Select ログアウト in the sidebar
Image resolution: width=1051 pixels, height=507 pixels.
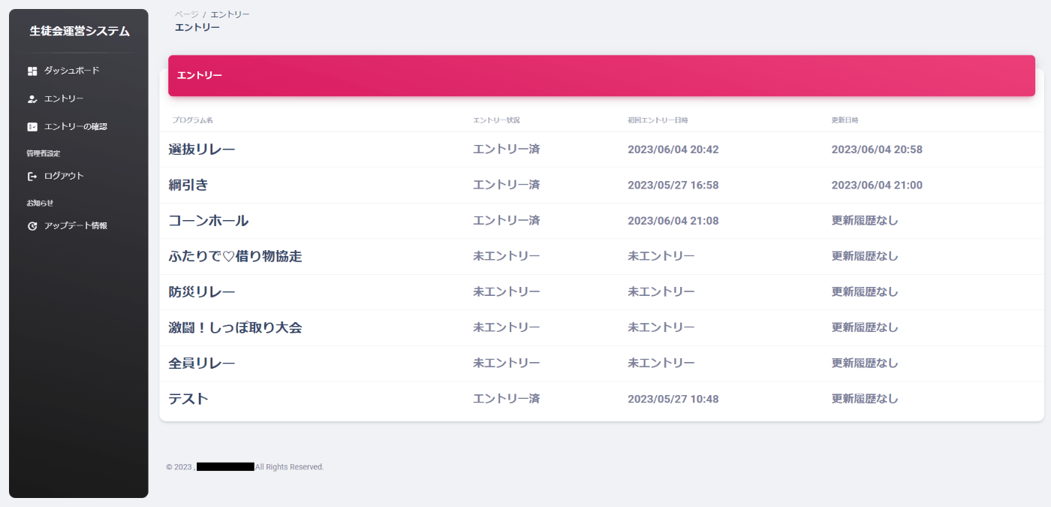point(64,177)
